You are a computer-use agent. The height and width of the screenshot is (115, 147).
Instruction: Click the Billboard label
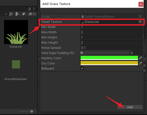[x=48, y=69]
